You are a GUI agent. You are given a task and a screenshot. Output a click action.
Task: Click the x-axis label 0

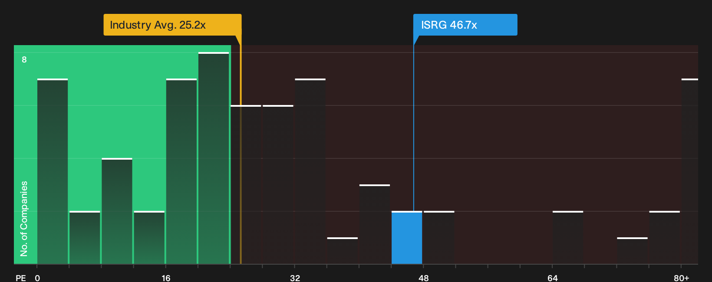pos(37,278)
